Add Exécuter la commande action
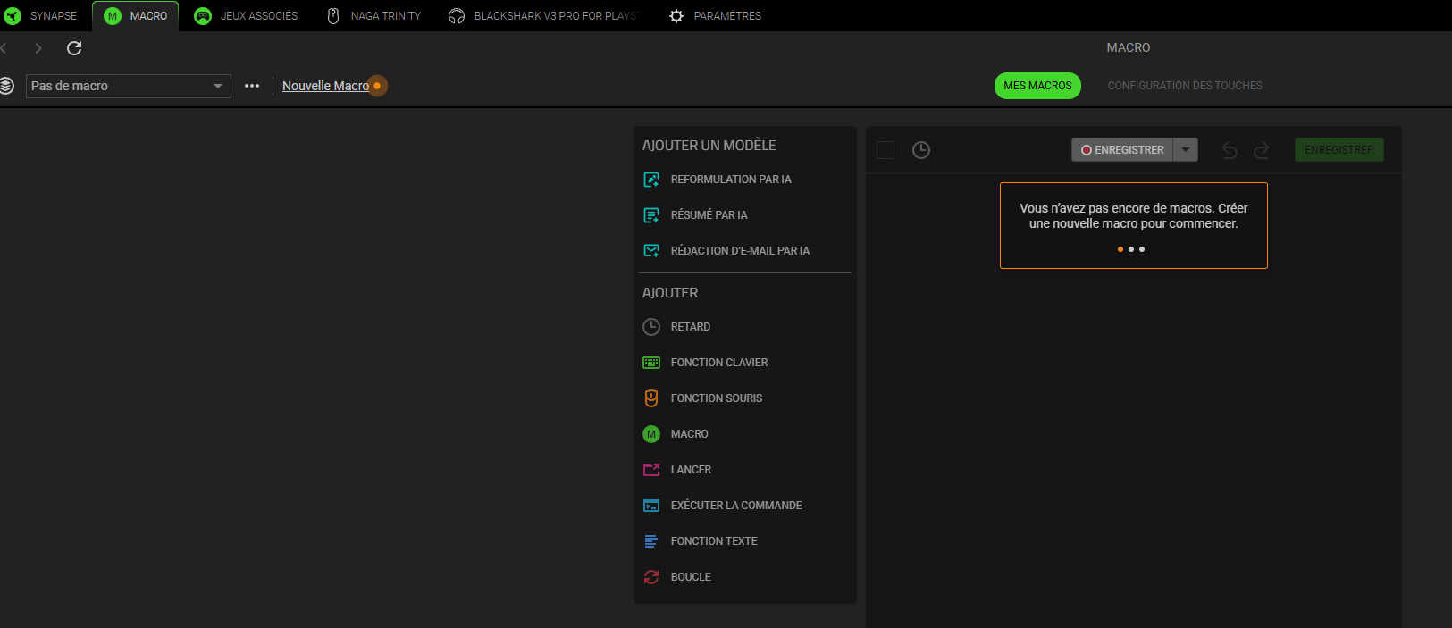Screen dimensions: 1452x628 click(x=722, y=506)
